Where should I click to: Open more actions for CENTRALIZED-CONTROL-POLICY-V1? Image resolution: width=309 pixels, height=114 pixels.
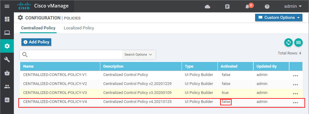click(295, 76)
